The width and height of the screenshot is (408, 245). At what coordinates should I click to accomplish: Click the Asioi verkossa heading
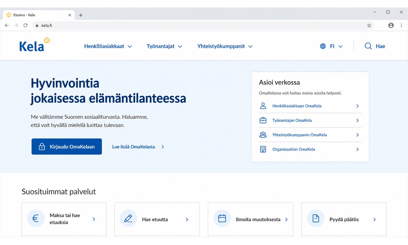pyautogui.click(x=279, y=82)
